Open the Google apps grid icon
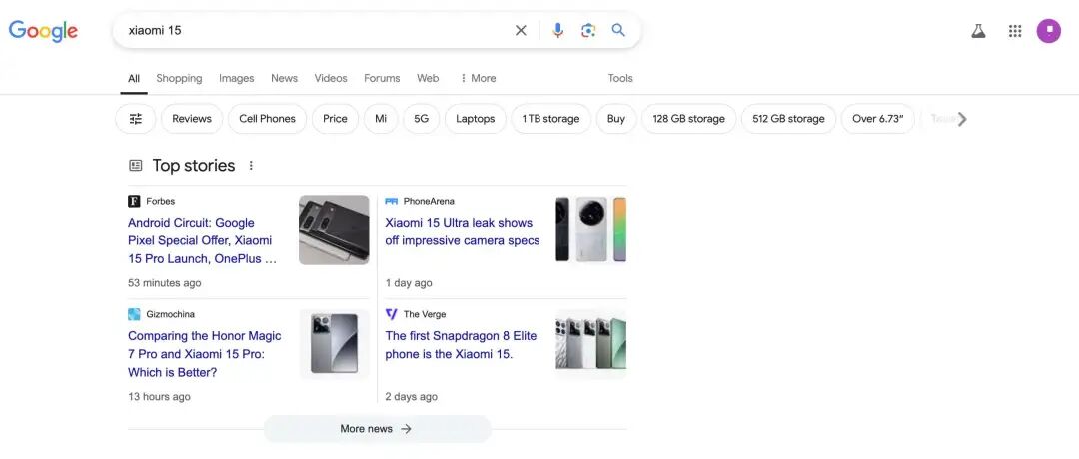The width and height of the screenshot is (1079, 459). 1015,31
